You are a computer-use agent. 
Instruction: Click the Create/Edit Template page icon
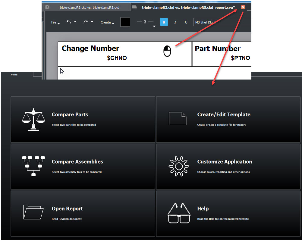pos(177,119)
